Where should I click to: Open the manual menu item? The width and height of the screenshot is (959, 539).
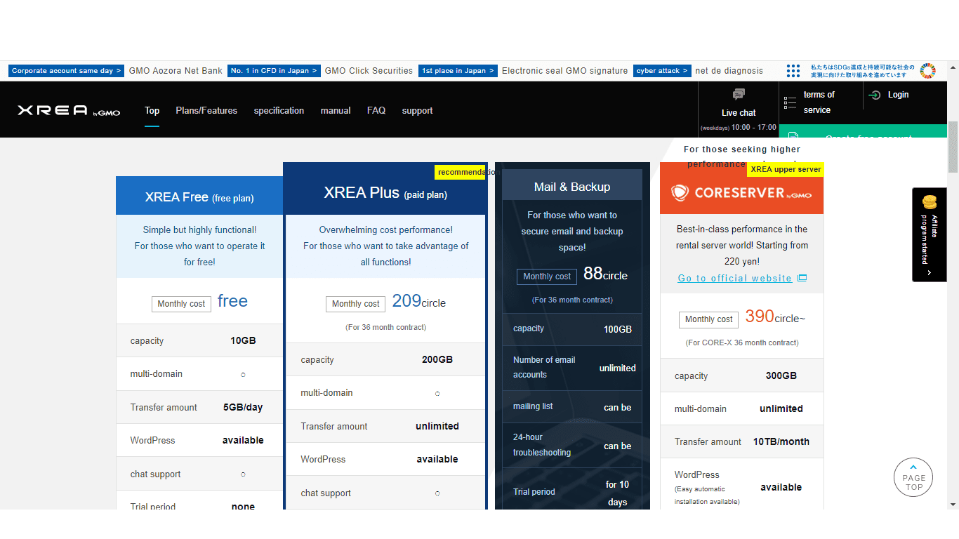click(336, 111)
